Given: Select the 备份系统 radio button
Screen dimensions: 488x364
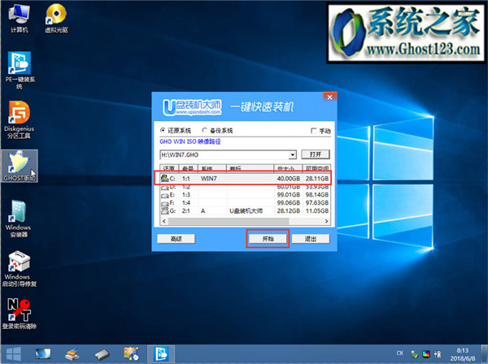Looking at the screenshot, I should click(204, 130).
